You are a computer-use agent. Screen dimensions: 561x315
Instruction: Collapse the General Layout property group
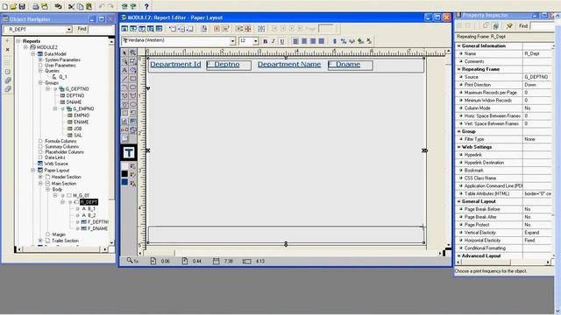[458, 201]
